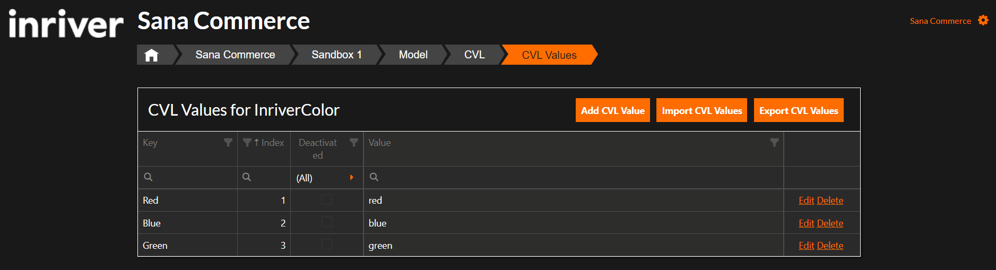Click index cell 3 in Green row
Screen dimensions: 996x270
(x=264, y=245)
